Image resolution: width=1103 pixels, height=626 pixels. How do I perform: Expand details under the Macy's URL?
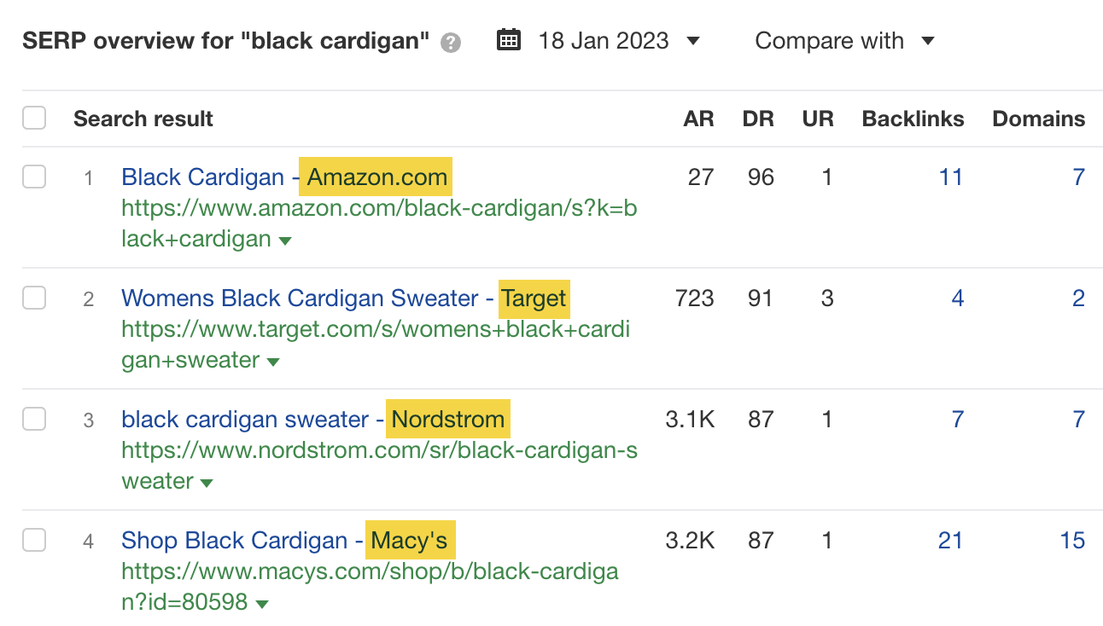(261, 603)
